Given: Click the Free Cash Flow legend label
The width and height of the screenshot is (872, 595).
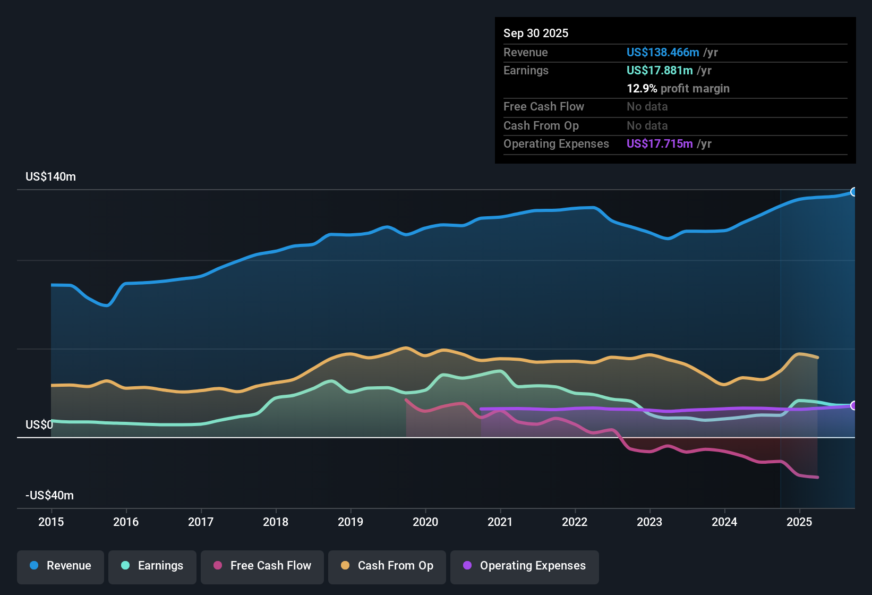Looking at the screenshot, I should [x=271, y=566].
